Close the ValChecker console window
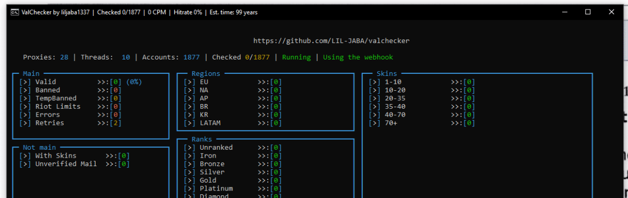This screenshot has width=628, height=198. (x=611, y=12)
